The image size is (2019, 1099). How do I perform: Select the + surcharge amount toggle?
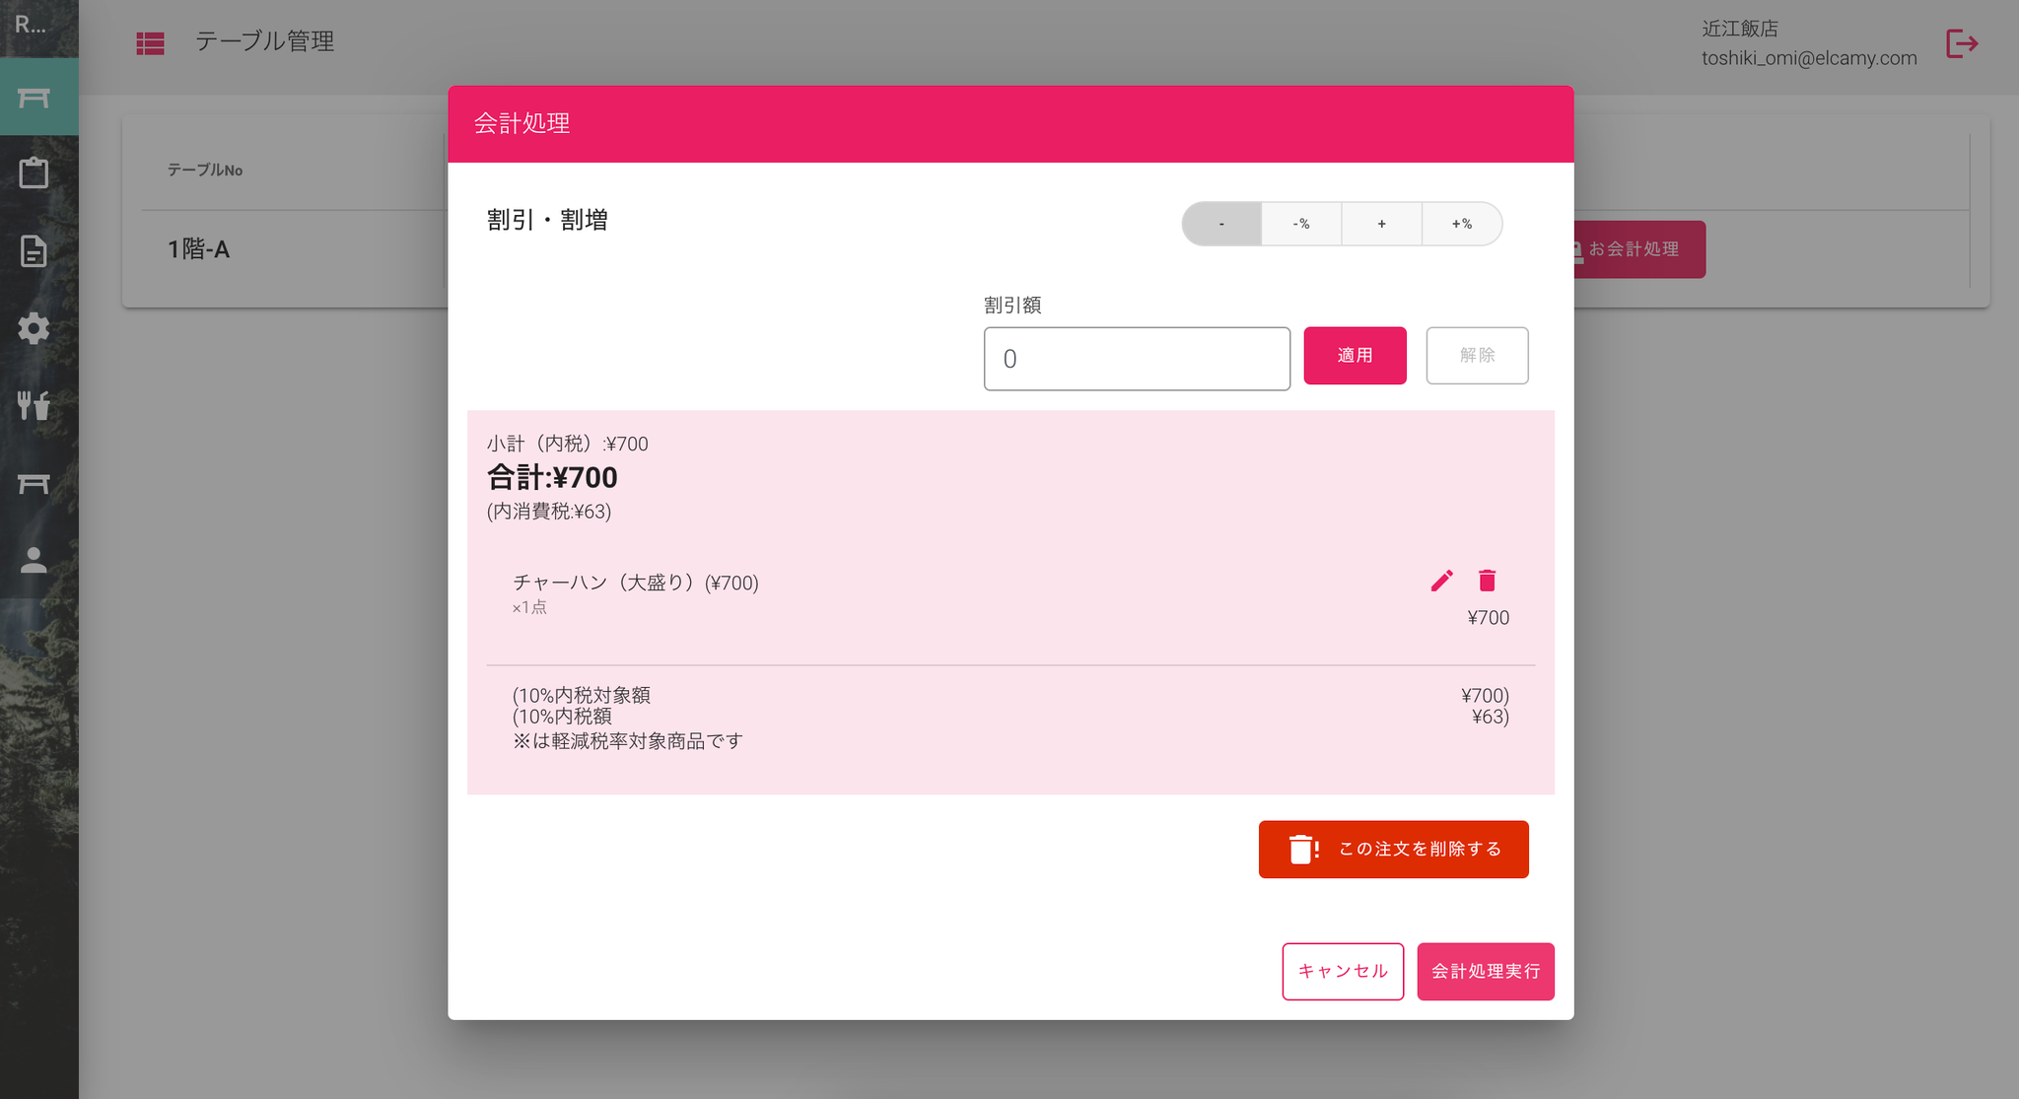tap(1381, 224)
